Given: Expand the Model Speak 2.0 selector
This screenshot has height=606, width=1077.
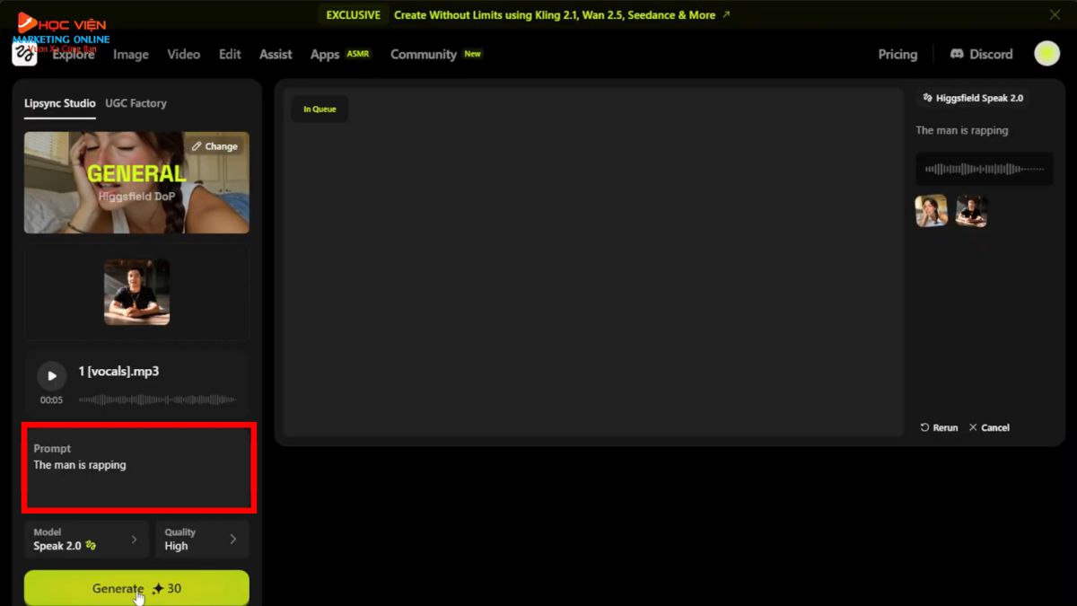Looking at the screenshot, I should (x=86, y=539).
